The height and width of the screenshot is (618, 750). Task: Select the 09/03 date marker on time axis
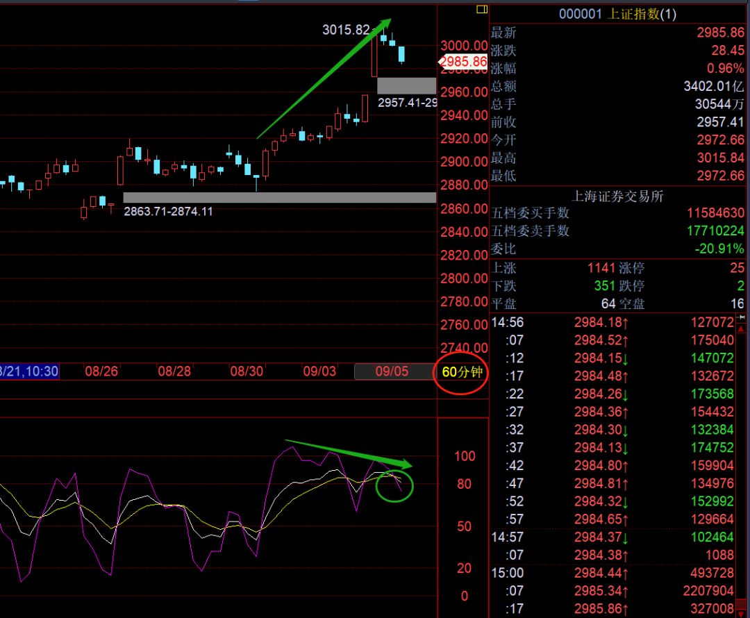pyautogui.click(x=319, y=371)
